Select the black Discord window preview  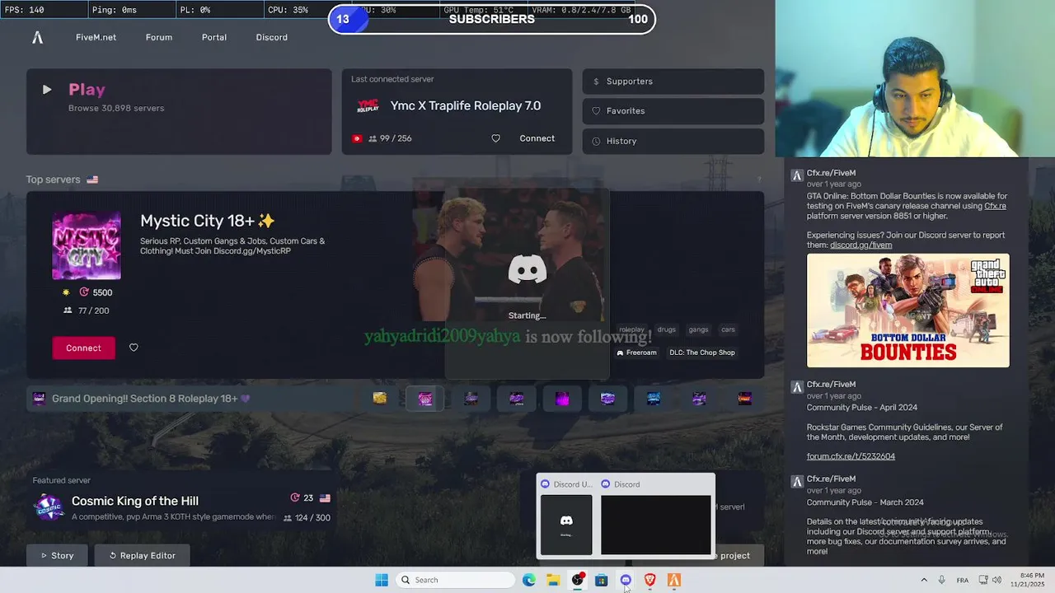pos(655,524)
